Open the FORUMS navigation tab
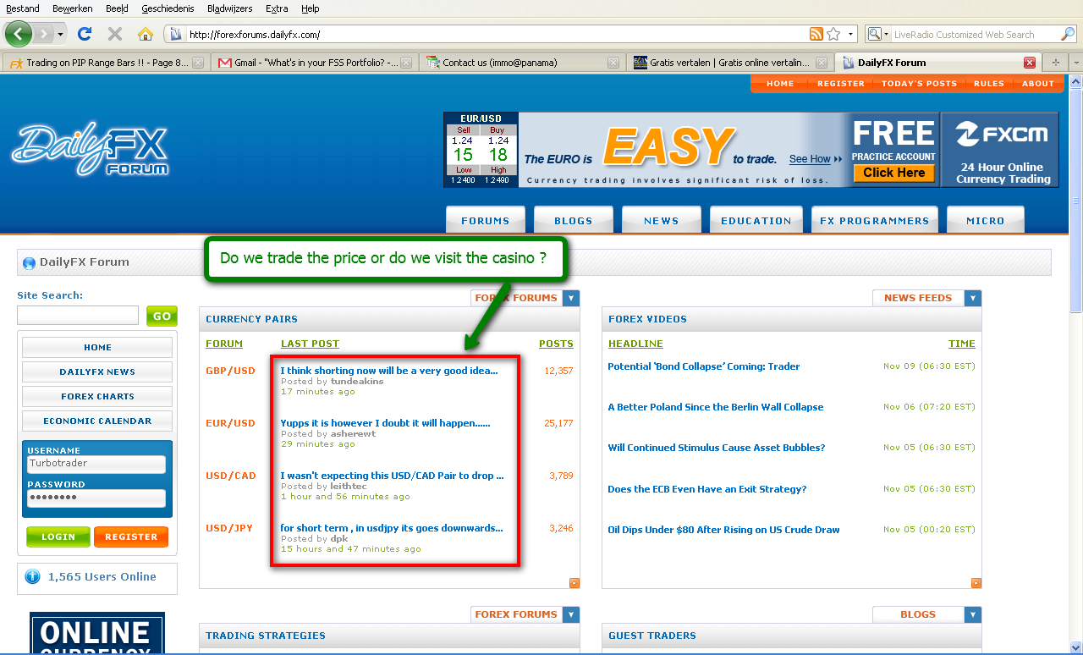Viewport: 1083px width, 655px height. click(x=486, y=220)
